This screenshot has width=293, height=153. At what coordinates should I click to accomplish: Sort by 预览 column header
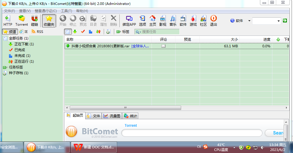tap(188, 40)
